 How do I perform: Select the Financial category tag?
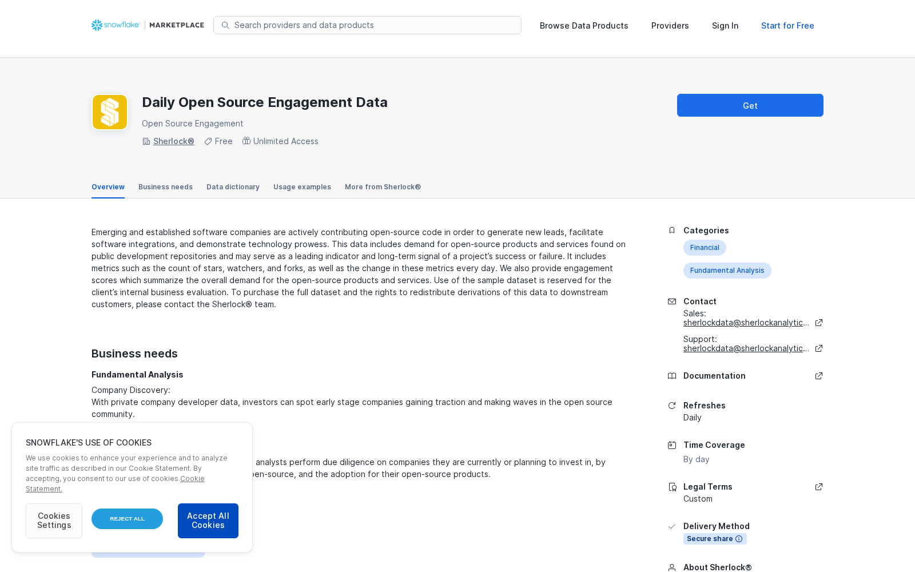pyautogui.click(x=705, y=248)
